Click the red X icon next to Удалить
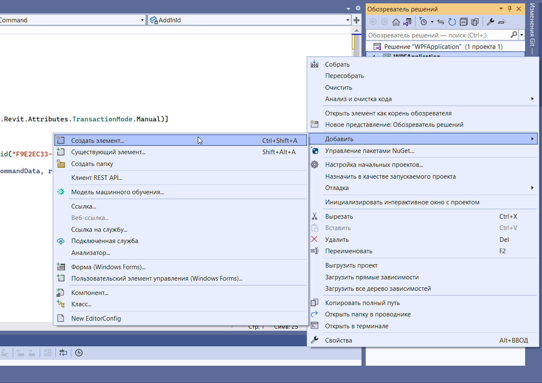Image resolution: width=542 pixels, height=383 pixels. (314, 240)
